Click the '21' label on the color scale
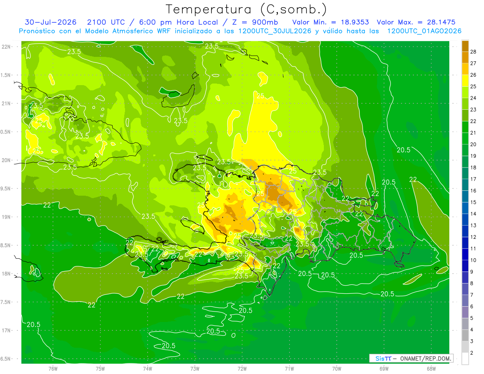The height and width of the screenshot is (374, 484). pyautogui.click(x=474, y=133)
